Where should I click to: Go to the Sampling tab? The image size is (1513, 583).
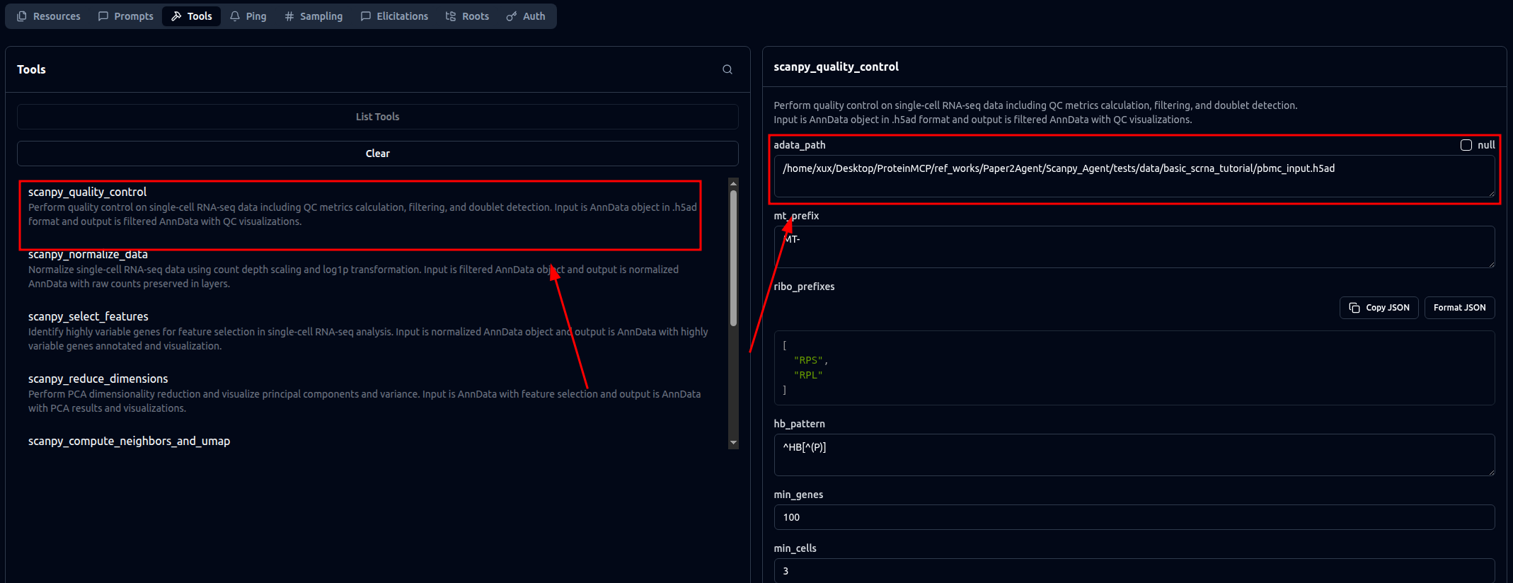point(313,16)
